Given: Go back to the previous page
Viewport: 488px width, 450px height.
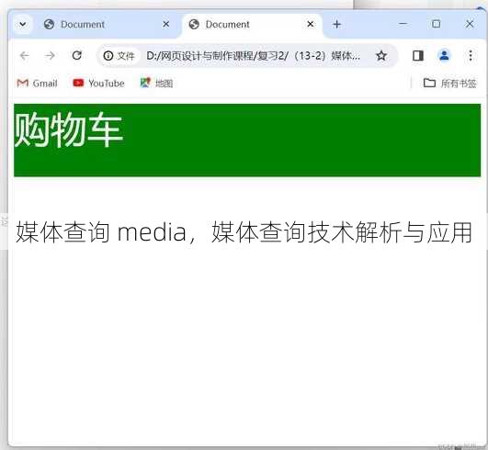Looking at the screenshot, I should pos(24,56).
